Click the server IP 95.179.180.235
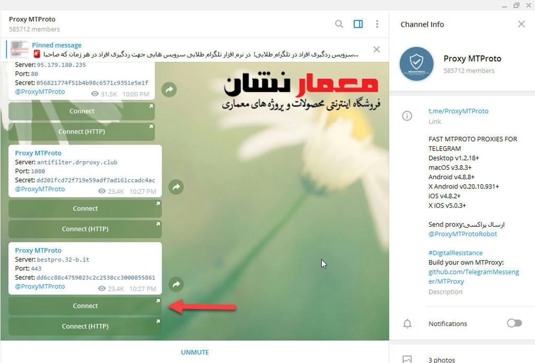This screenshot has width=535, height=363. (x=62, y=65)
